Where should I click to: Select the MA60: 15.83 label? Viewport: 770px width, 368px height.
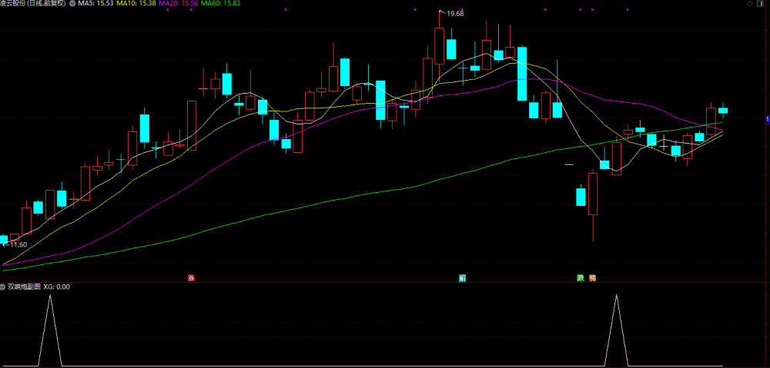220,3
